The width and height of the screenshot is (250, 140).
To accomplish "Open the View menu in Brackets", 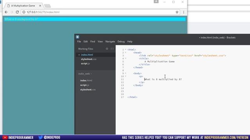I will point(100,42).
